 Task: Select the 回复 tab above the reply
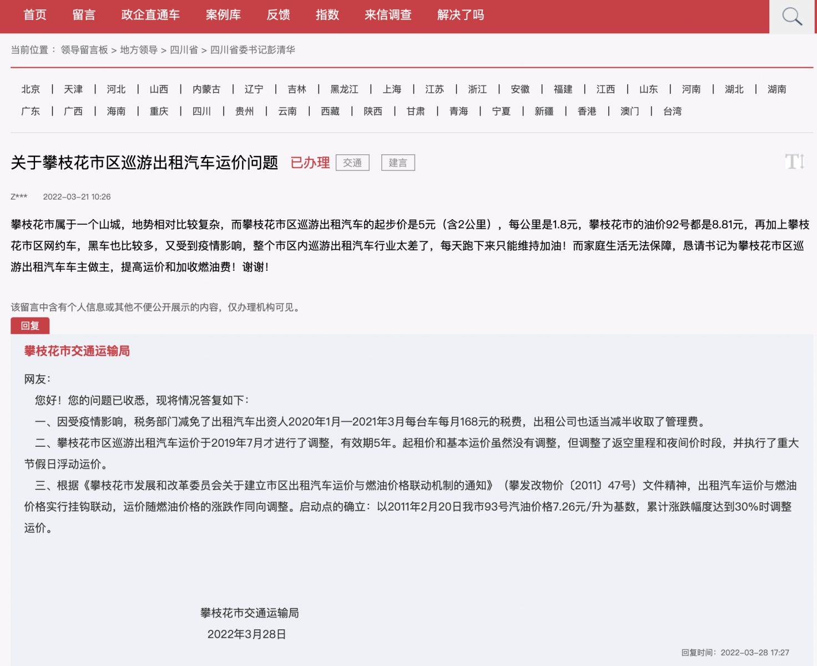(30, 326)
